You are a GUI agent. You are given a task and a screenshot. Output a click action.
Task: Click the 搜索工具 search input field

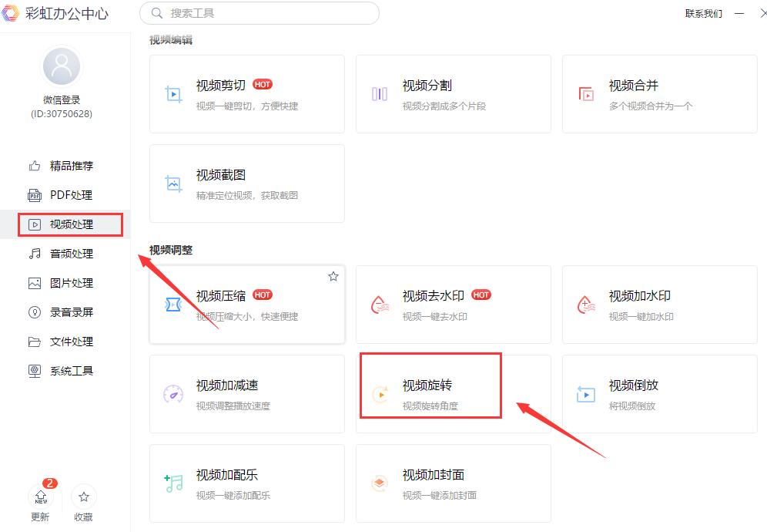pos(259,14)
